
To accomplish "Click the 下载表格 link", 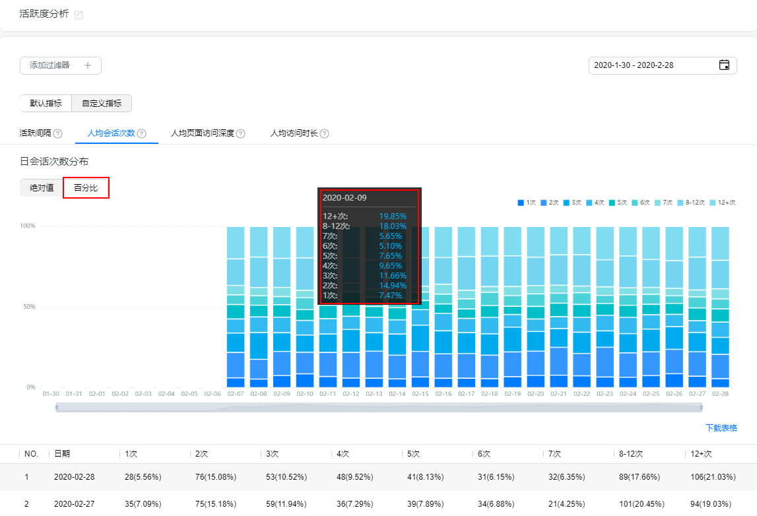I will pyautogui.click(x=721, y=428).
